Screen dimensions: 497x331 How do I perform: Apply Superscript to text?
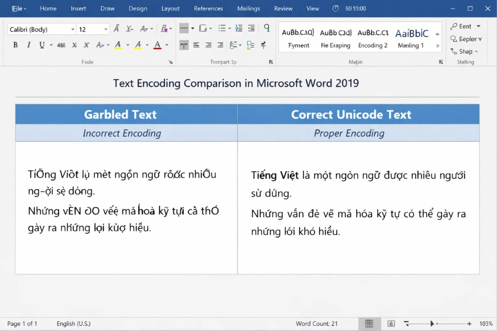(x=86, y=45)
